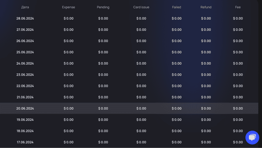Click the Card issue column header
Screen dimensions: 262x148
click(x=141, y=7)
